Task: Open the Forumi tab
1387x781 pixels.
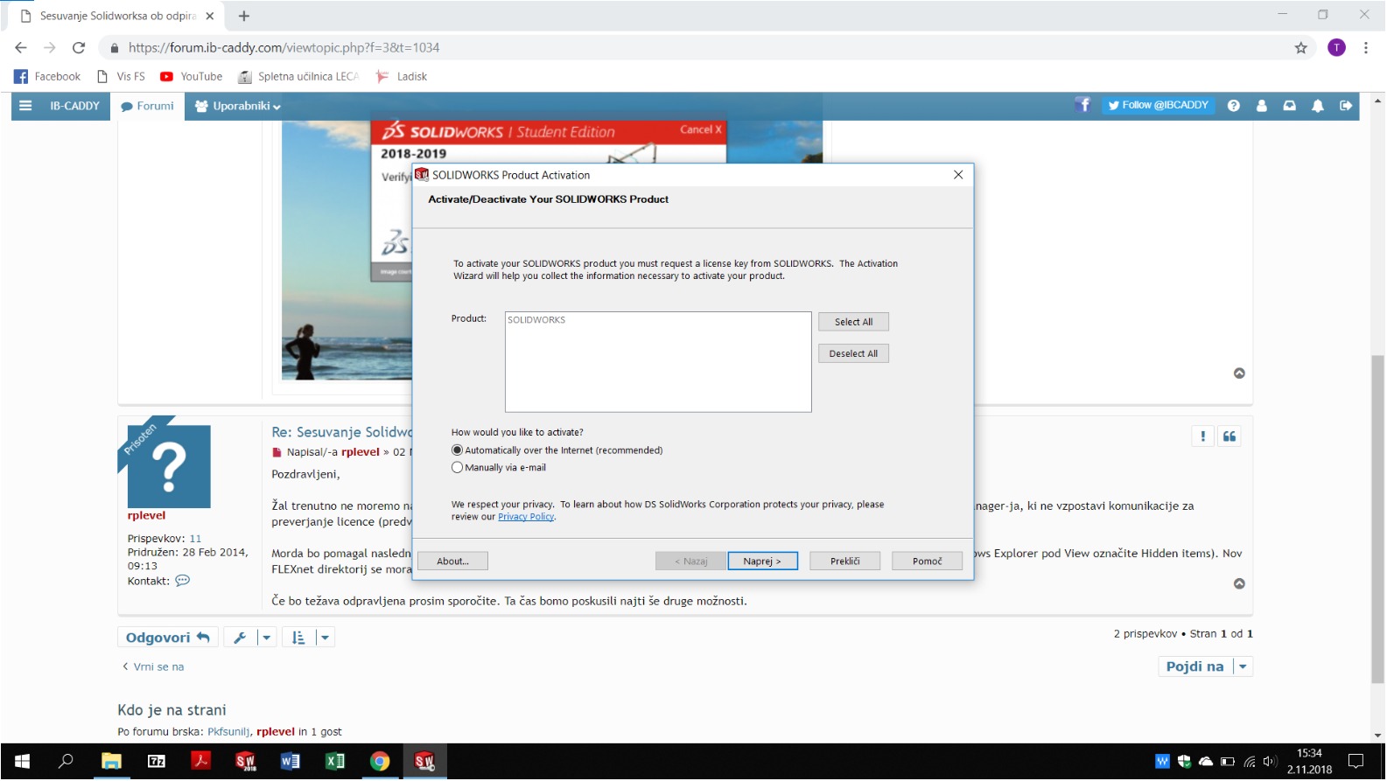Action: point(147,106)
